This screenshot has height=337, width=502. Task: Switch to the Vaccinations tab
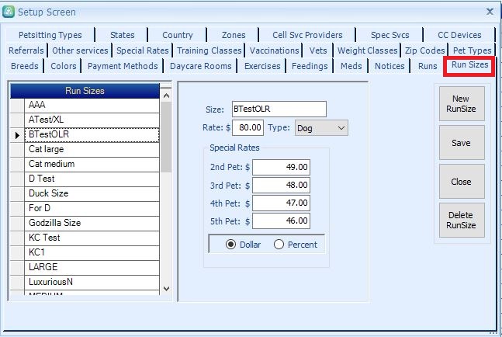275,50
